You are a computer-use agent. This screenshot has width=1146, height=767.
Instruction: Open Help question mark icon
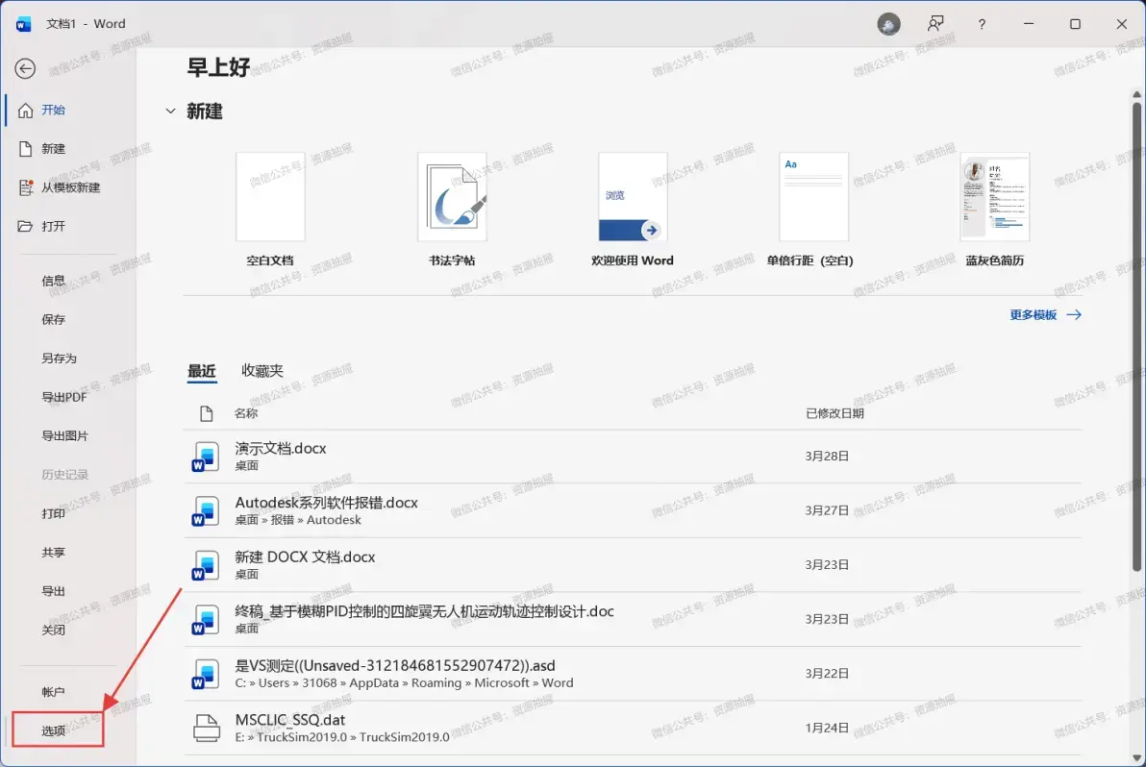pyautogui.click(x=982, y=24)
